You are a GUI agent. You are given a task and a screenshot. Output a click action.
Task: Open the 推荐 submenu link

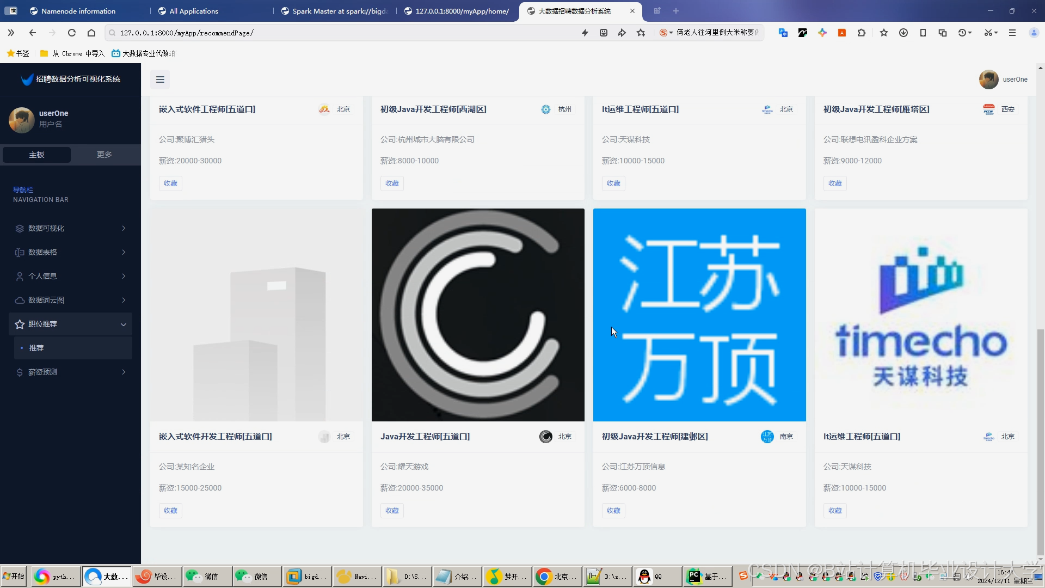pyautogui.click(x=35, y=347)
